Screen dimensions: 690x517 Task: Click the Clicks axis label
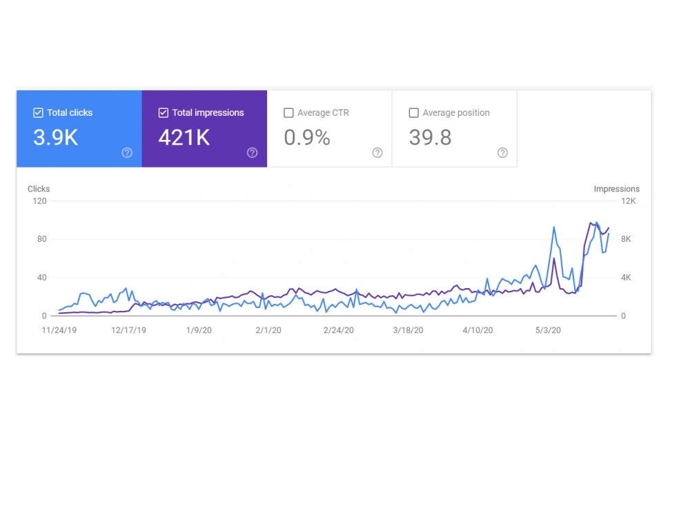click(x=38, y=189)
